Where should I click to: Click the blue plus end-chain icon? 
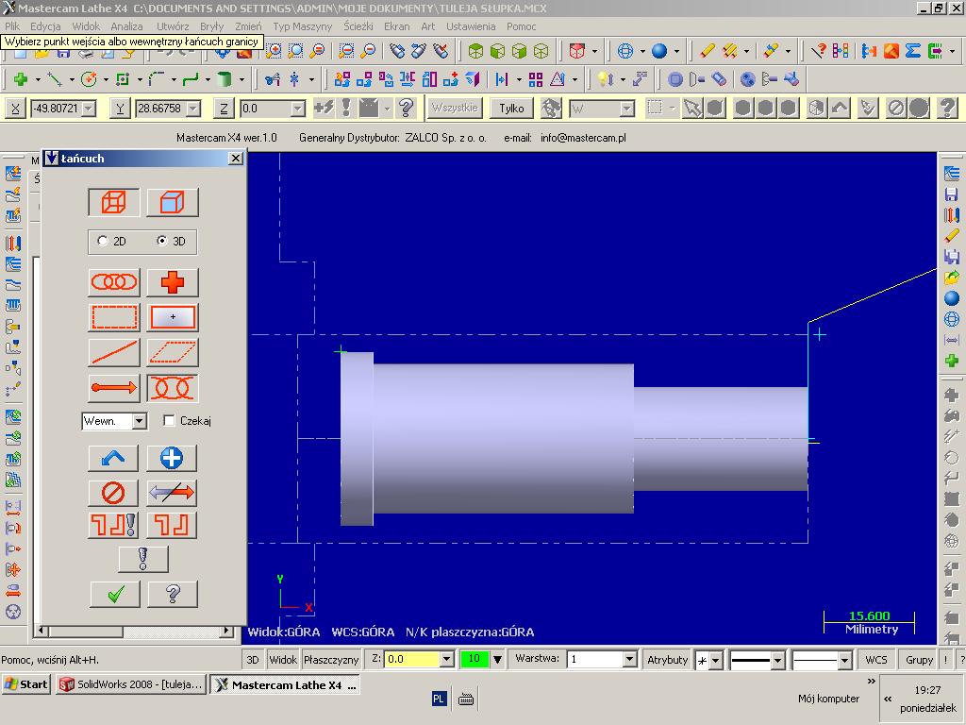[172, 458]
